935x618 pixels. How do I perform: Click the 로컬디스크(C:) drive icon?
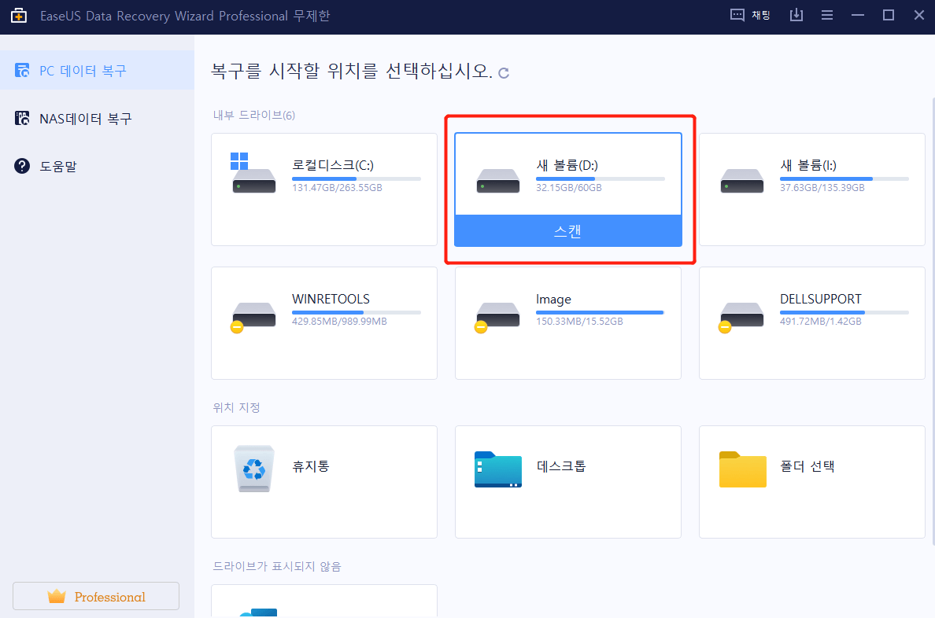coord(253,174)
